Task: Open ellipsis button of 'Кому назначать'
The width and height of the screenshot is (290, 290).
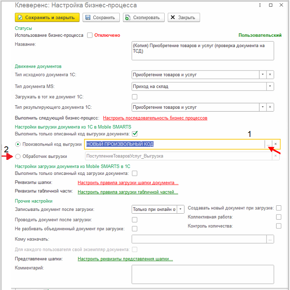Action: coord(270,239)
